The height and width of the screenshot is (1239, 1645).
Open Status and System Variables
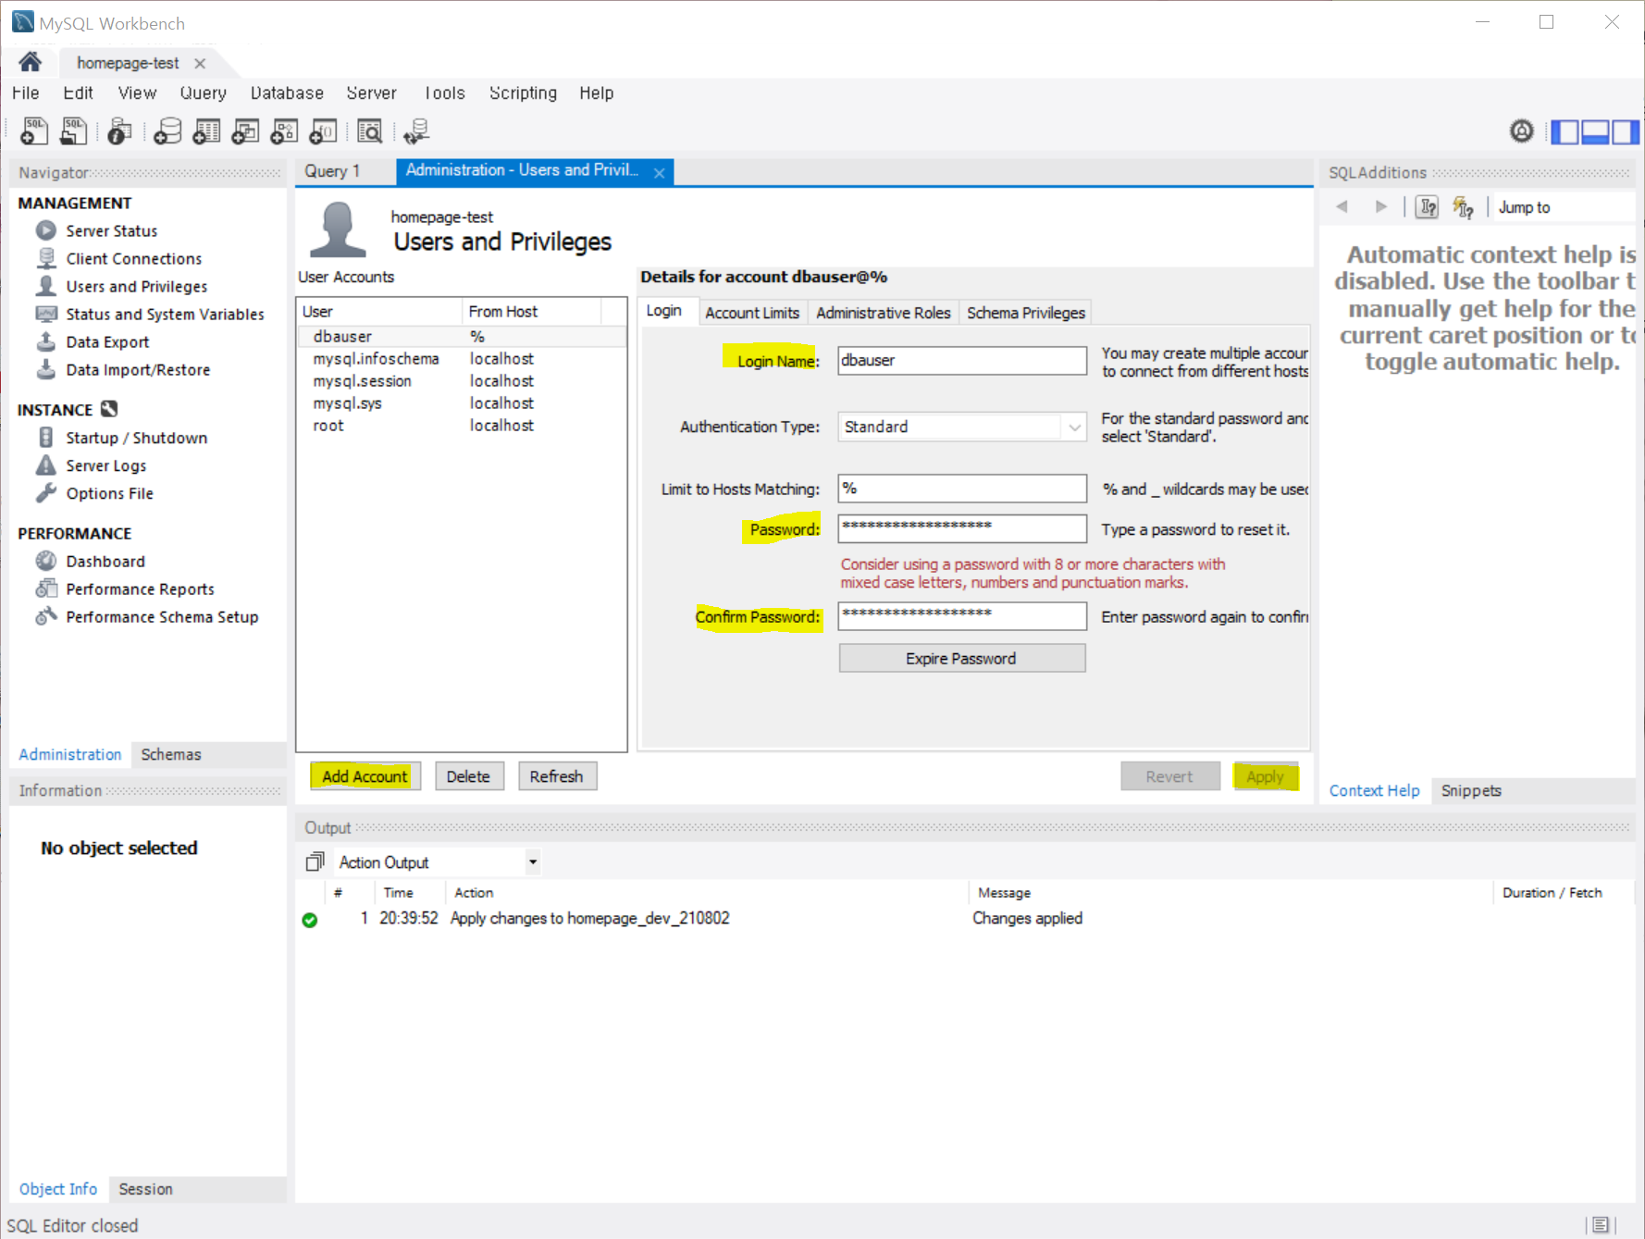coord(165,314)
